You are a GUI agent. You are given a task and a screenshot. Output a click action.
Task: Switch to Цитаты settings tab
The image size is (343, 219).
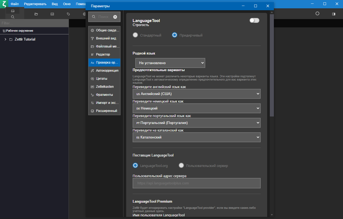coord(104,79)
